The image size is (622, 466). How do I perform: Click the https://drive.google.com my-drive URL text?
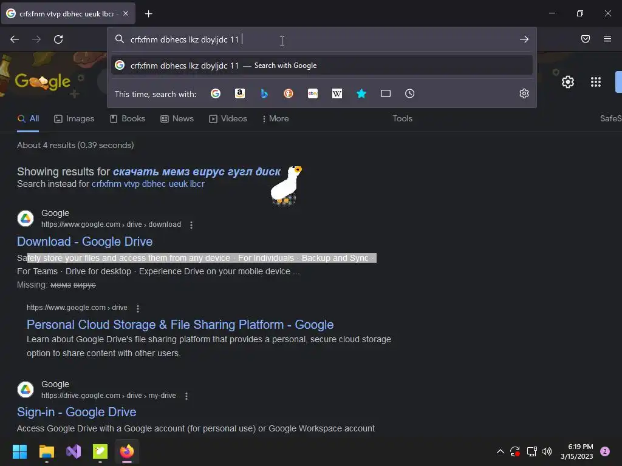108,396
